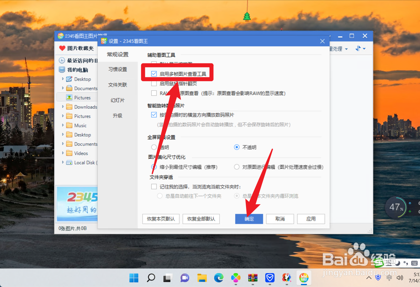Close the 设置 dialog with X
The height and width of the screenshot is (287, 420).
(322, 41)
